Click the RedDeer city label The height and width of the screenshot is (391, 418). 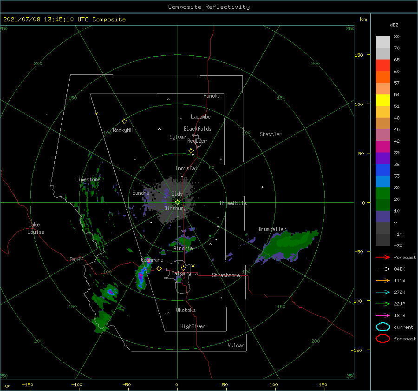click(x=197, y=141)
